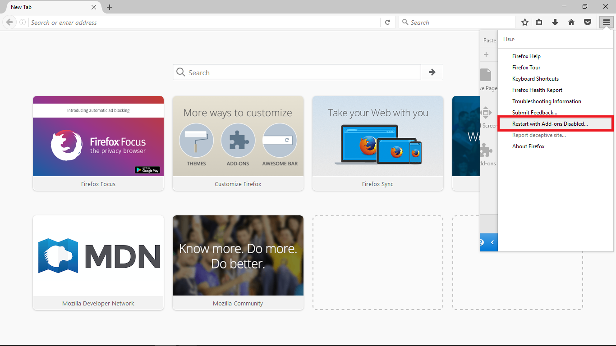Image resolution: width=616 pixels, height=346 pixels.
Task: Choose Troubleshooting Information
Action: (x=547, y=101)
